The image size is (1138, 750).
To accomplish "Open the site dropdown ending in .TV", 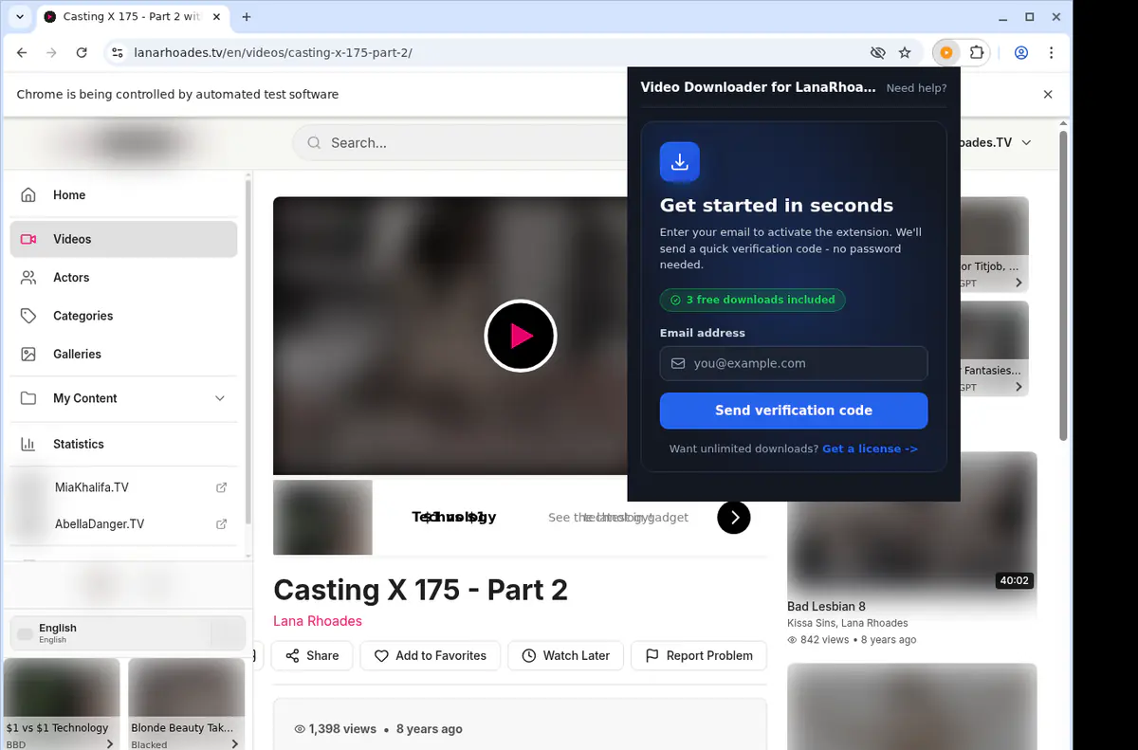I will click(x=996, y=143).
